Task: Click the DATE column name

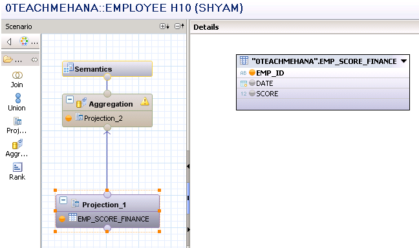Action: pyautogui.click(x=264, y=83)
